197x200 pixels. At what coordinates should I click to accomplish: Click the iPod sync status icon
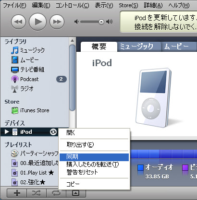click(x=53, y=132)
